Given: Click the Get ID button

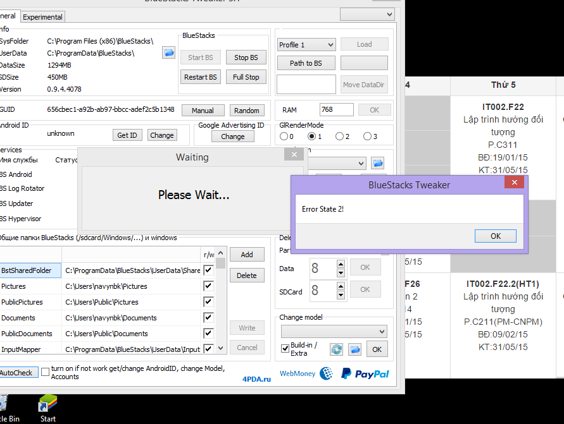Looking at the screenshot, I should click(127, 135).
